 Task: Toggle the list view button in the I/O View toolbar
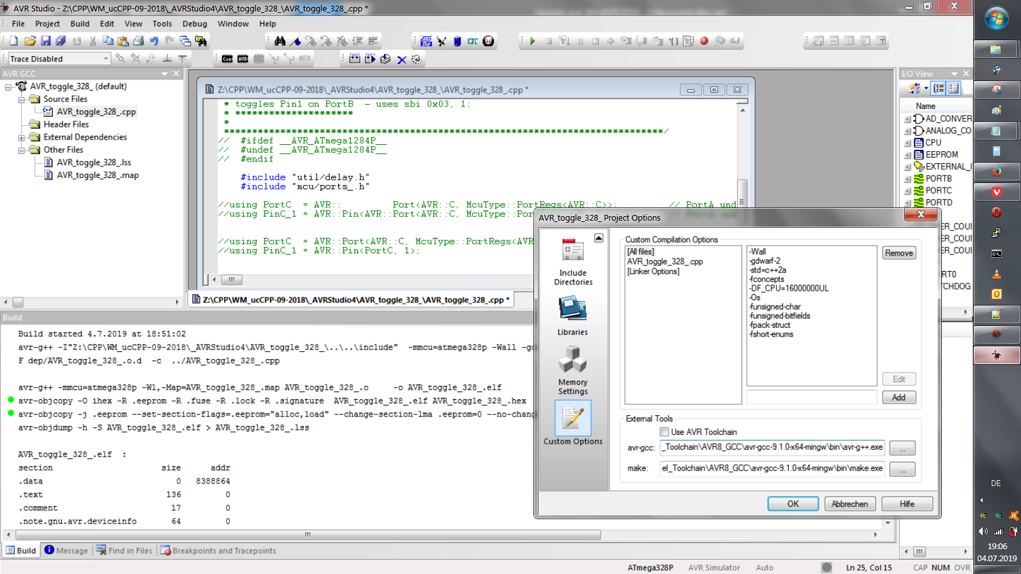click(x=954, y=89)
